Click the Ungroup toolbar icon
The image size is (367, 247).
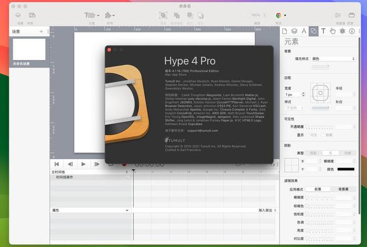(x=177, y=15)
